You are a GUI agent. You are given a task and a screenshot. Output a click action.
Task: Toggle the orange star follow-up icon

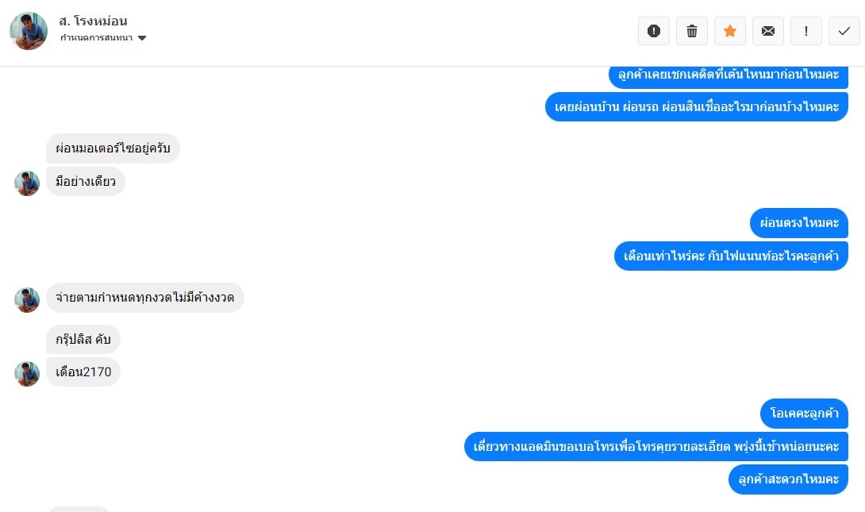pos(730,31)
